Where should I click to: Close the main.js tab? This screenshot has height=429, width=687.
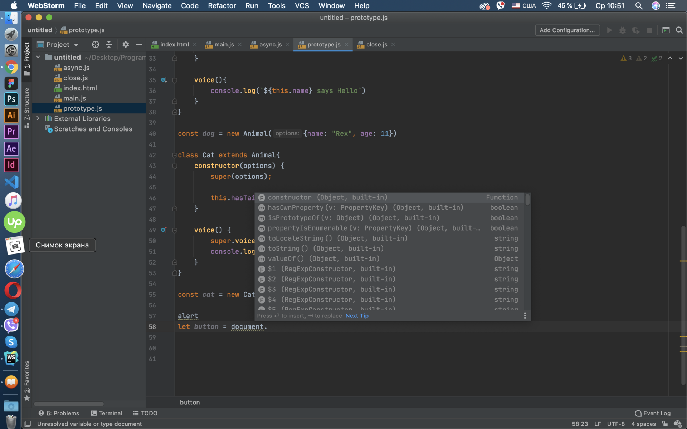[240, 45]
